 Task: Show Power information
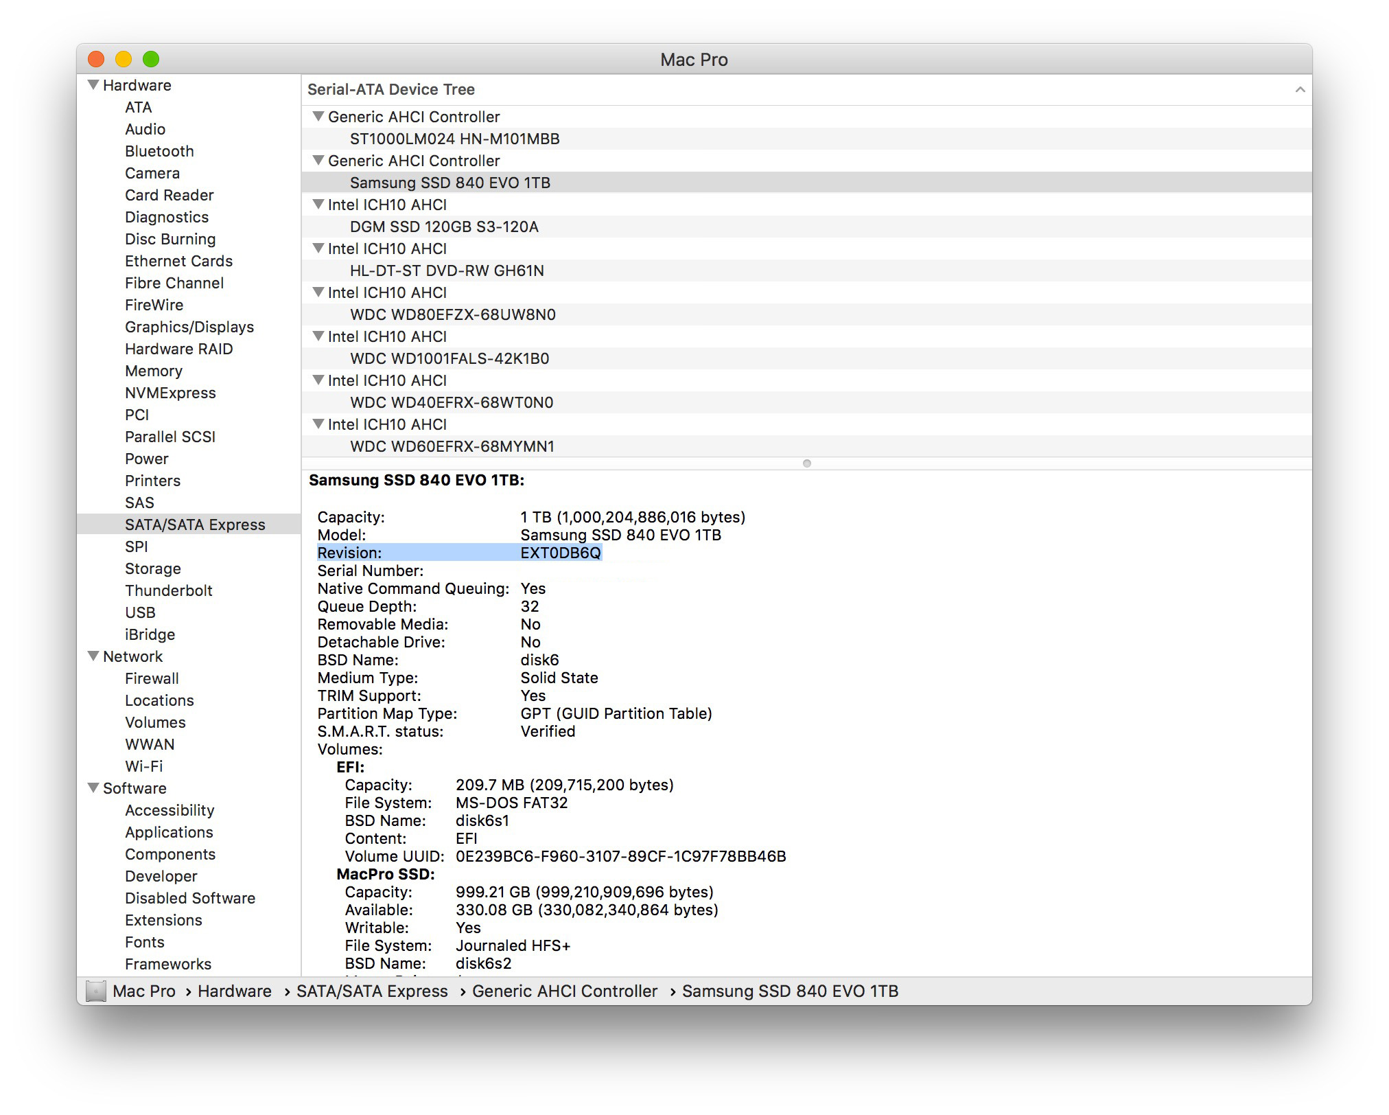click(147, 459)
